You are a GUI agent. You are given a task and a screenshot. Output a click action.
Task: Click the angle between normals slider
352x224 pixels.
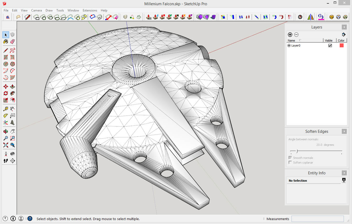tap(316, 151)
